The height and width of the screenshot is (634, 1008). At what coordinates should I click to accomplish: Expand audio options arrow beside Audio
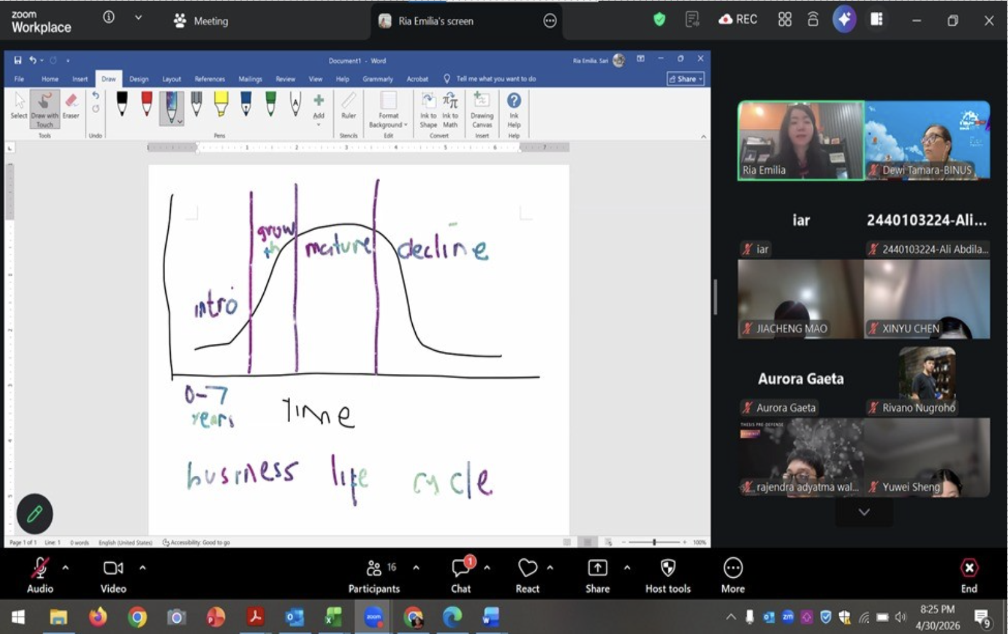[66, 568]
